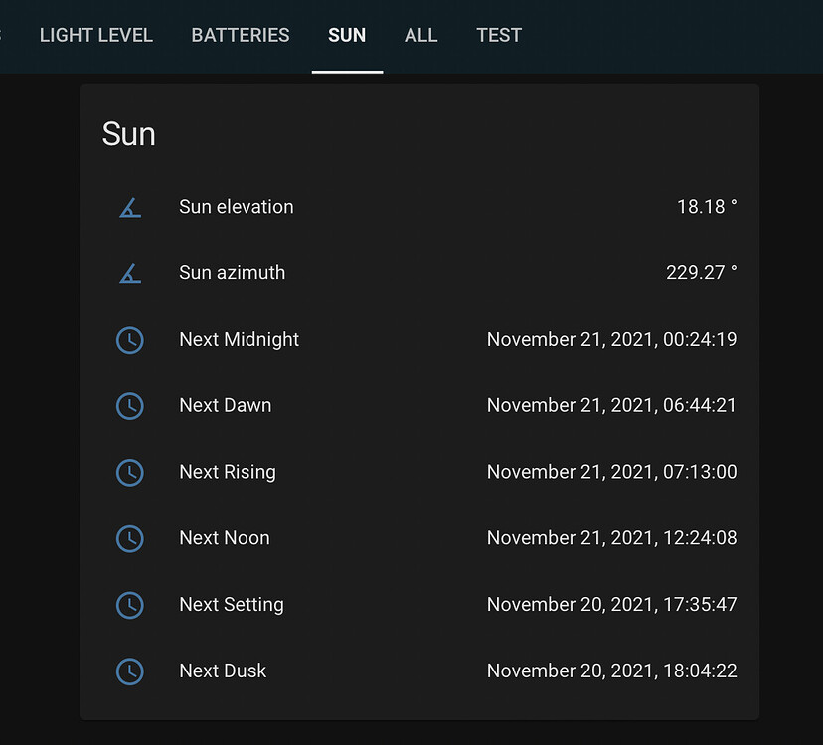Select the Next Rising clock icon
This screenshot has height=745, width=823.
pyautogui.click(x=130, y=473)
